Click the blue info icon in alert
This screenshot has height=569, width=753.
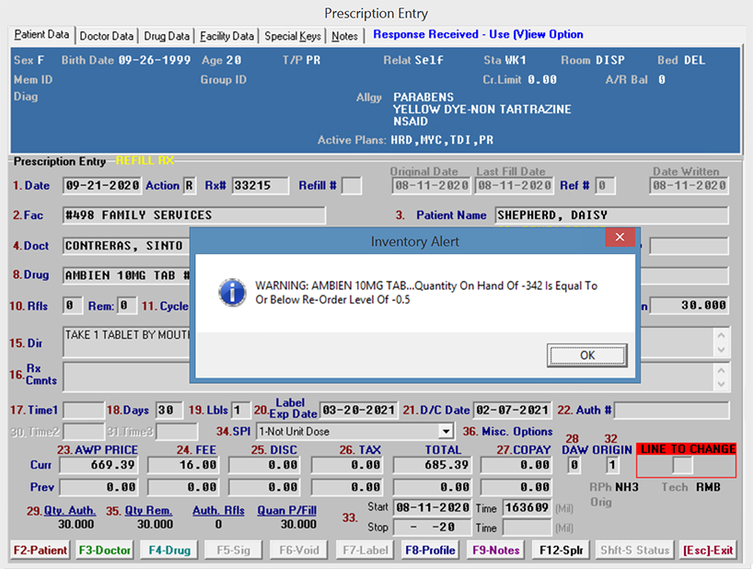[x=231, y=293]
